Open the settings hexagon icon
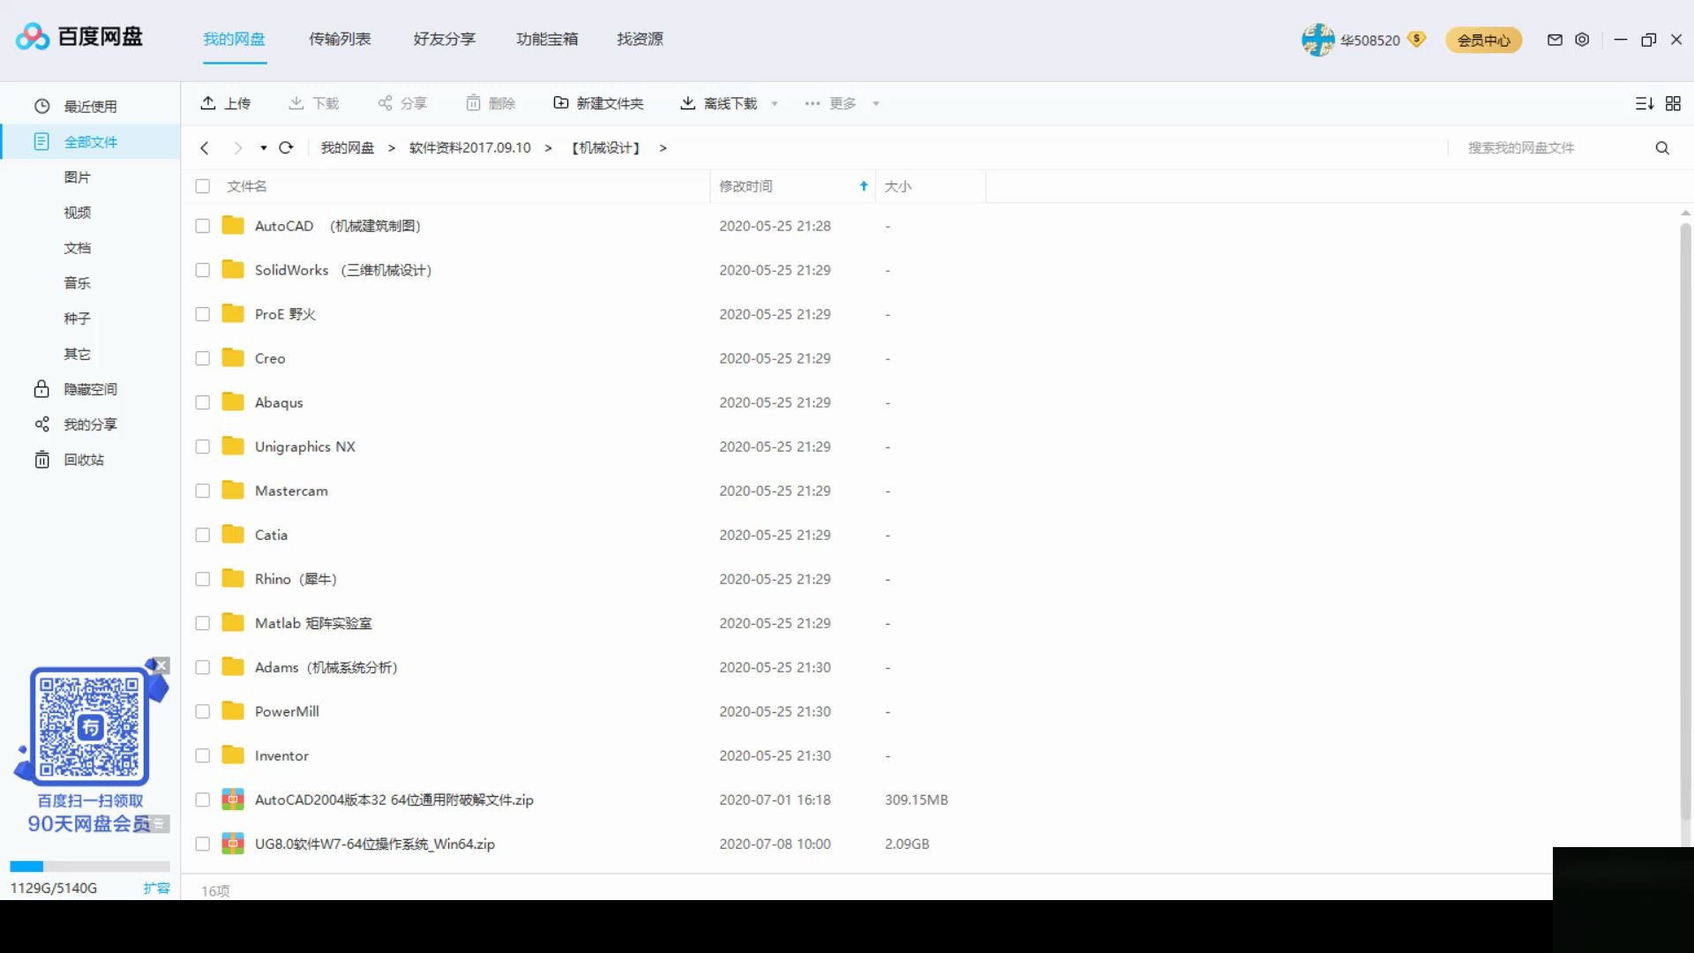The height and width of the screenshot is (953, 1694). point(1582,40)
